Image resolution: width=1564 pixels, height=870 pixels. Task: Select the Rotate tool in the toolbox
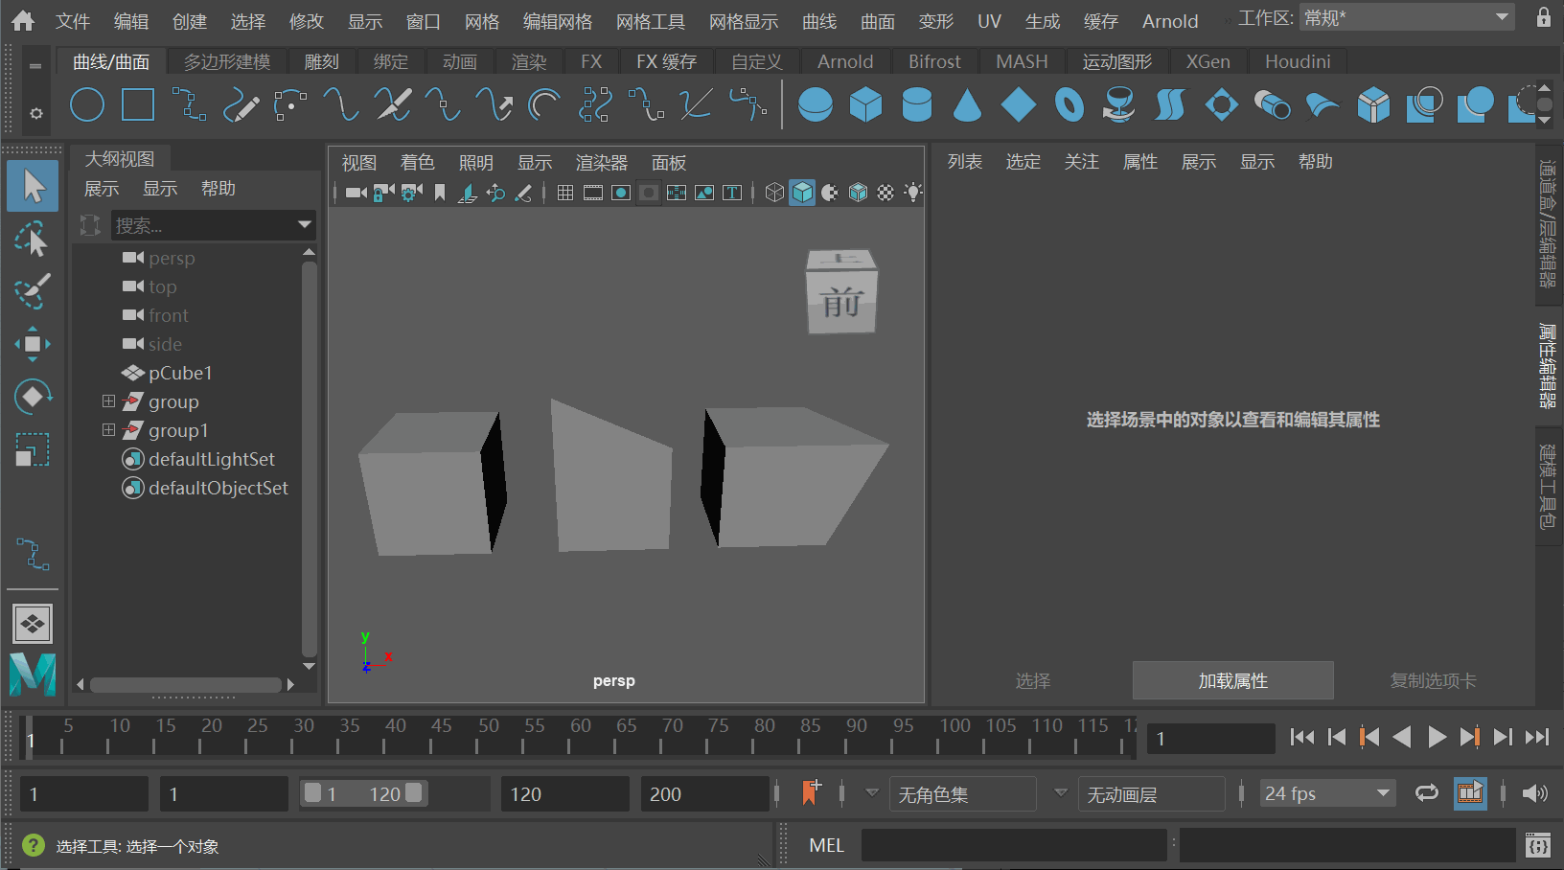pyautogui.click(x=33, y=397)
